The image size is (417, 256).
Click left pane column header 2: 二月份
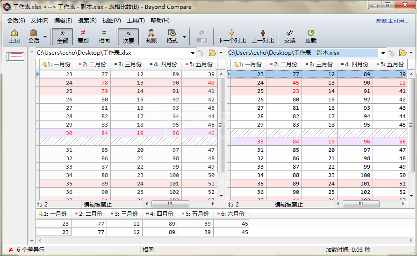[x=93, y=64]
